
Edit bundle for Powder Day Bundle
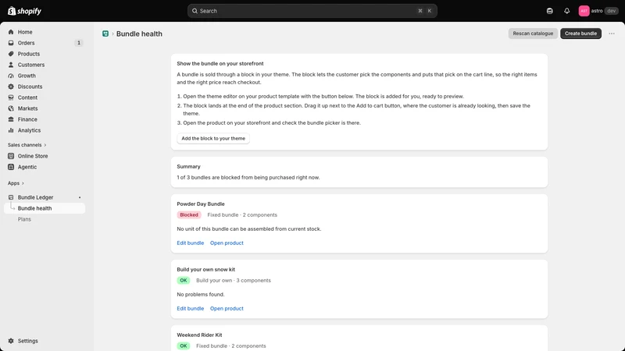pyautogui.click(x=190, y=243)
